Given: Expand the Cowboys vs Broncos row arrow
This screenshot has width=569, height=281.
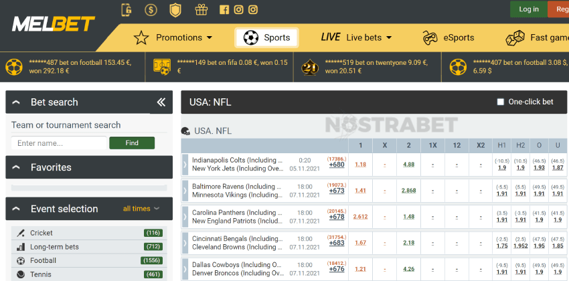Looking at the screenshot, I should (185, 269).
